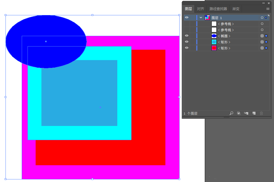Toggle lock column for 椭圆 row

pos(193,36)
